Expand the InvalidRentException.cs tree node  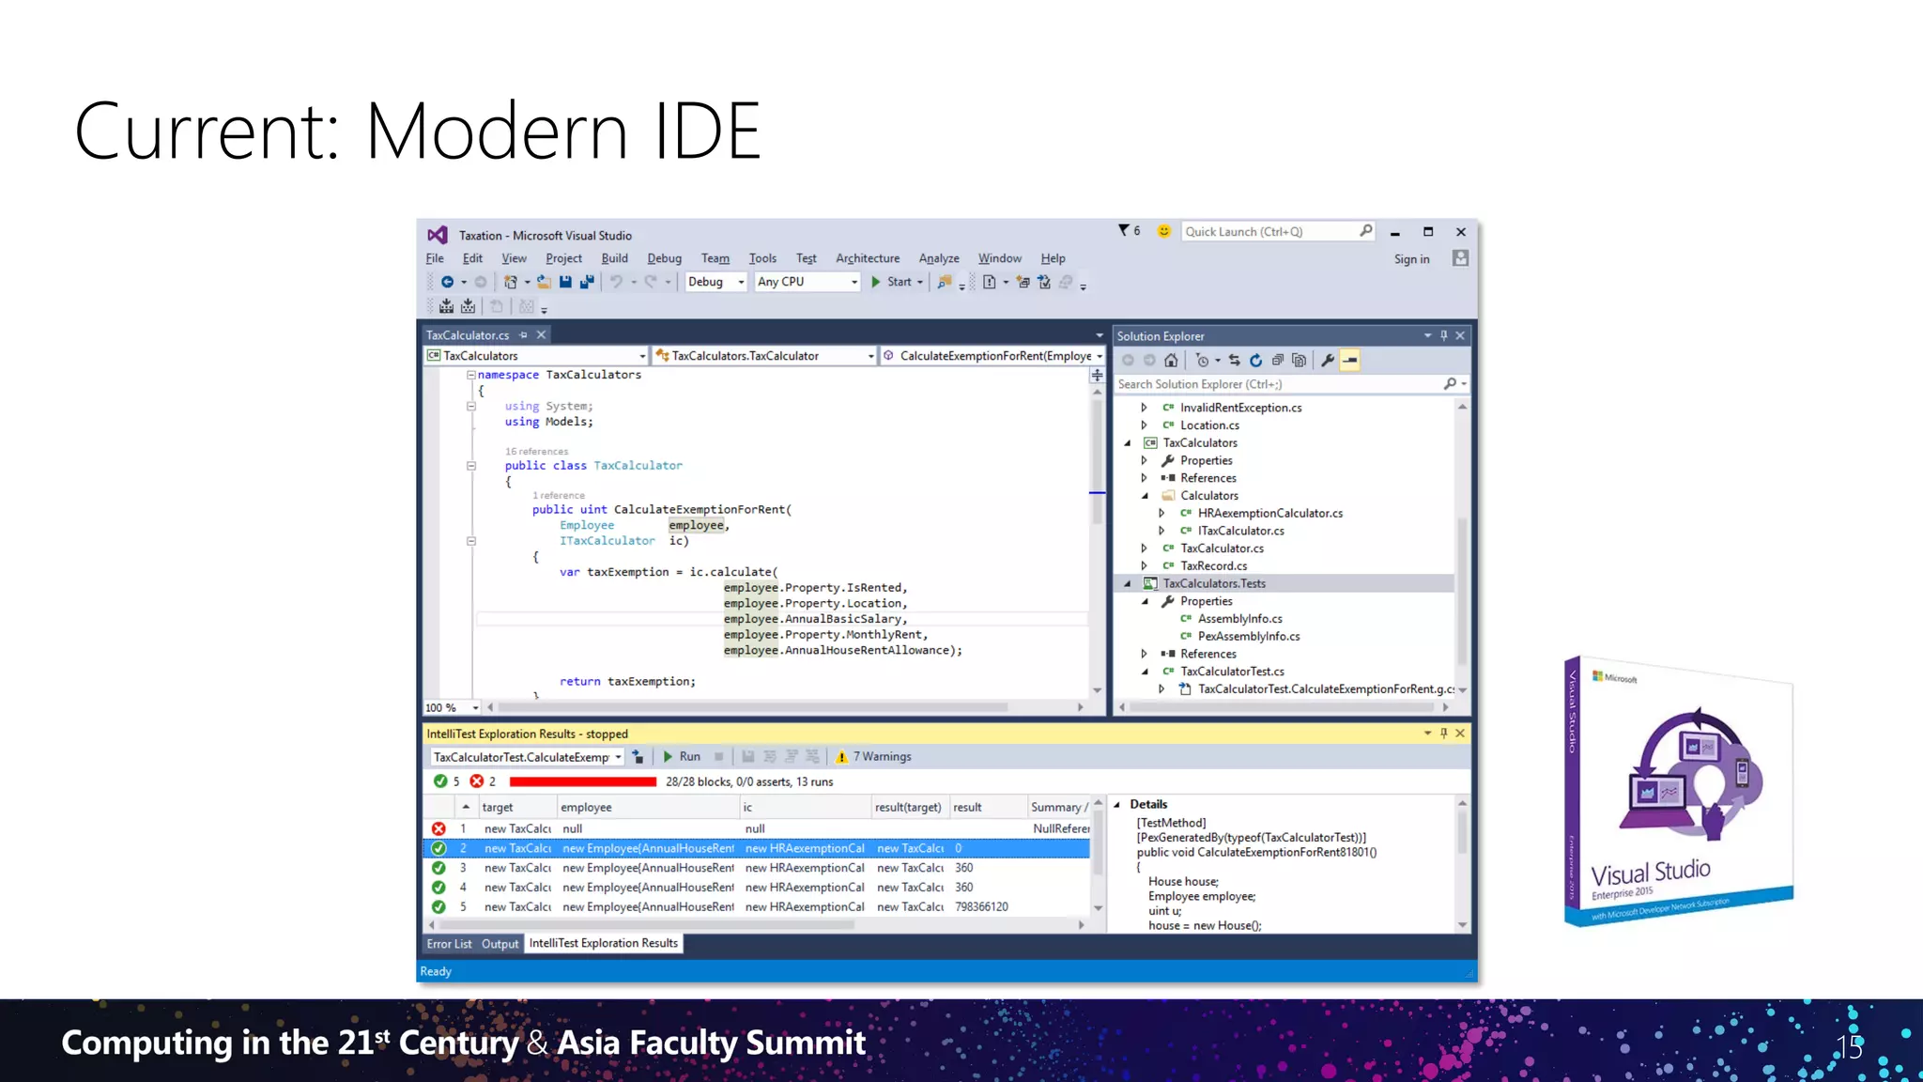click(x=1144, y=408)
